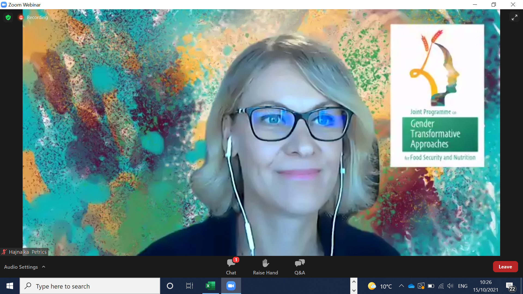The image size is (523, 294).
Task: Click the Zoom taskbar icon
Action: (231, 286)
